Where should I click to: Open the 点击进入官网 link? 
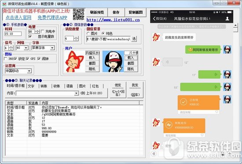click(18, 18)
